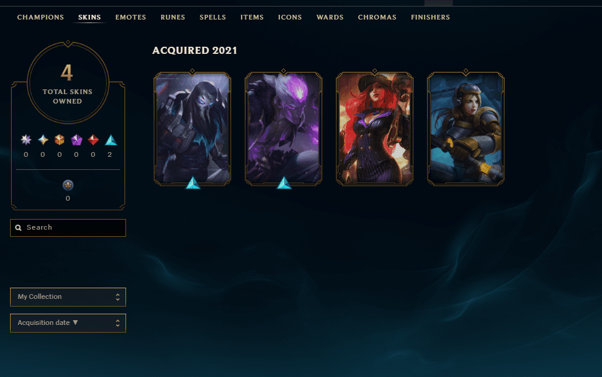Open the Acquisition date sort dropdown
This screenshot has height=377, width=602.
(68, 323)
